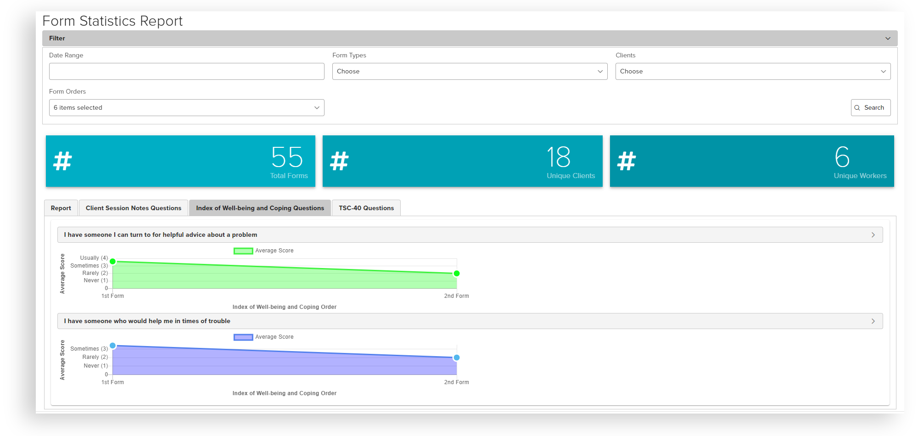918x436 pixels.
Task: Click the hash icon on Unique Workers card
Action: click(626, 161)
